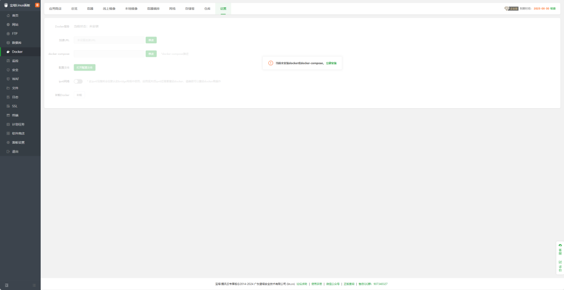Viewport: 564px width, 290px height.
Task: Switch to the 线上镜像 online images tab
Action: pos(109,9)
